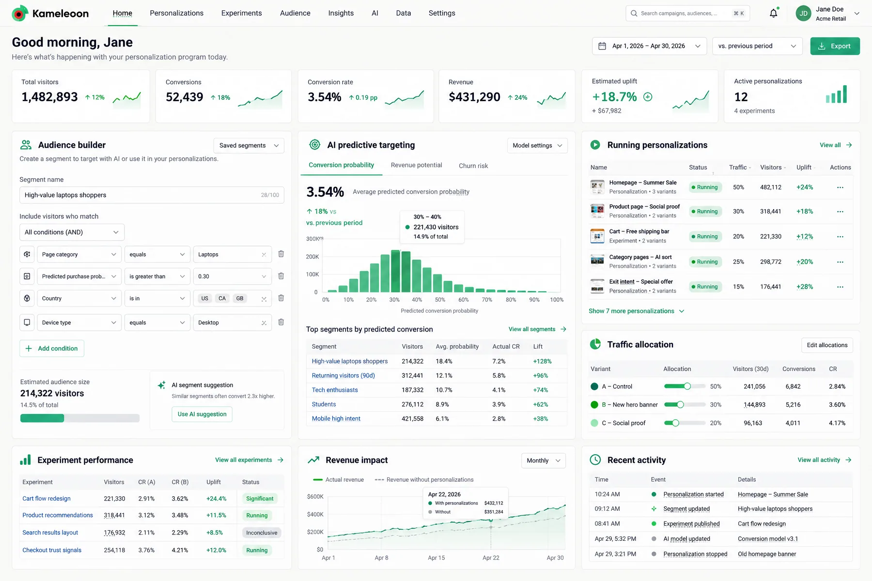Delete the Device type condition row
Image resolution: width=872 pixels, height=581 pixels.
click(281, 322)
